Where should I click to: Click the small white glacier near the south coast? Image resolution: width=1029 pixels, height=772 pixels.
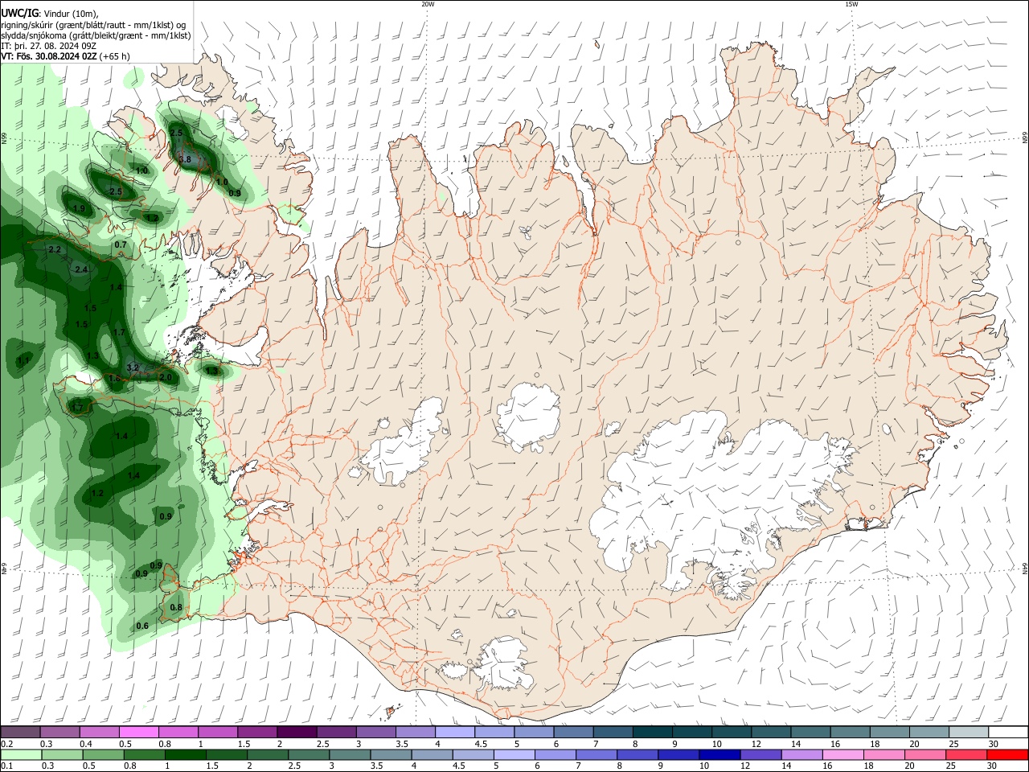506,663
